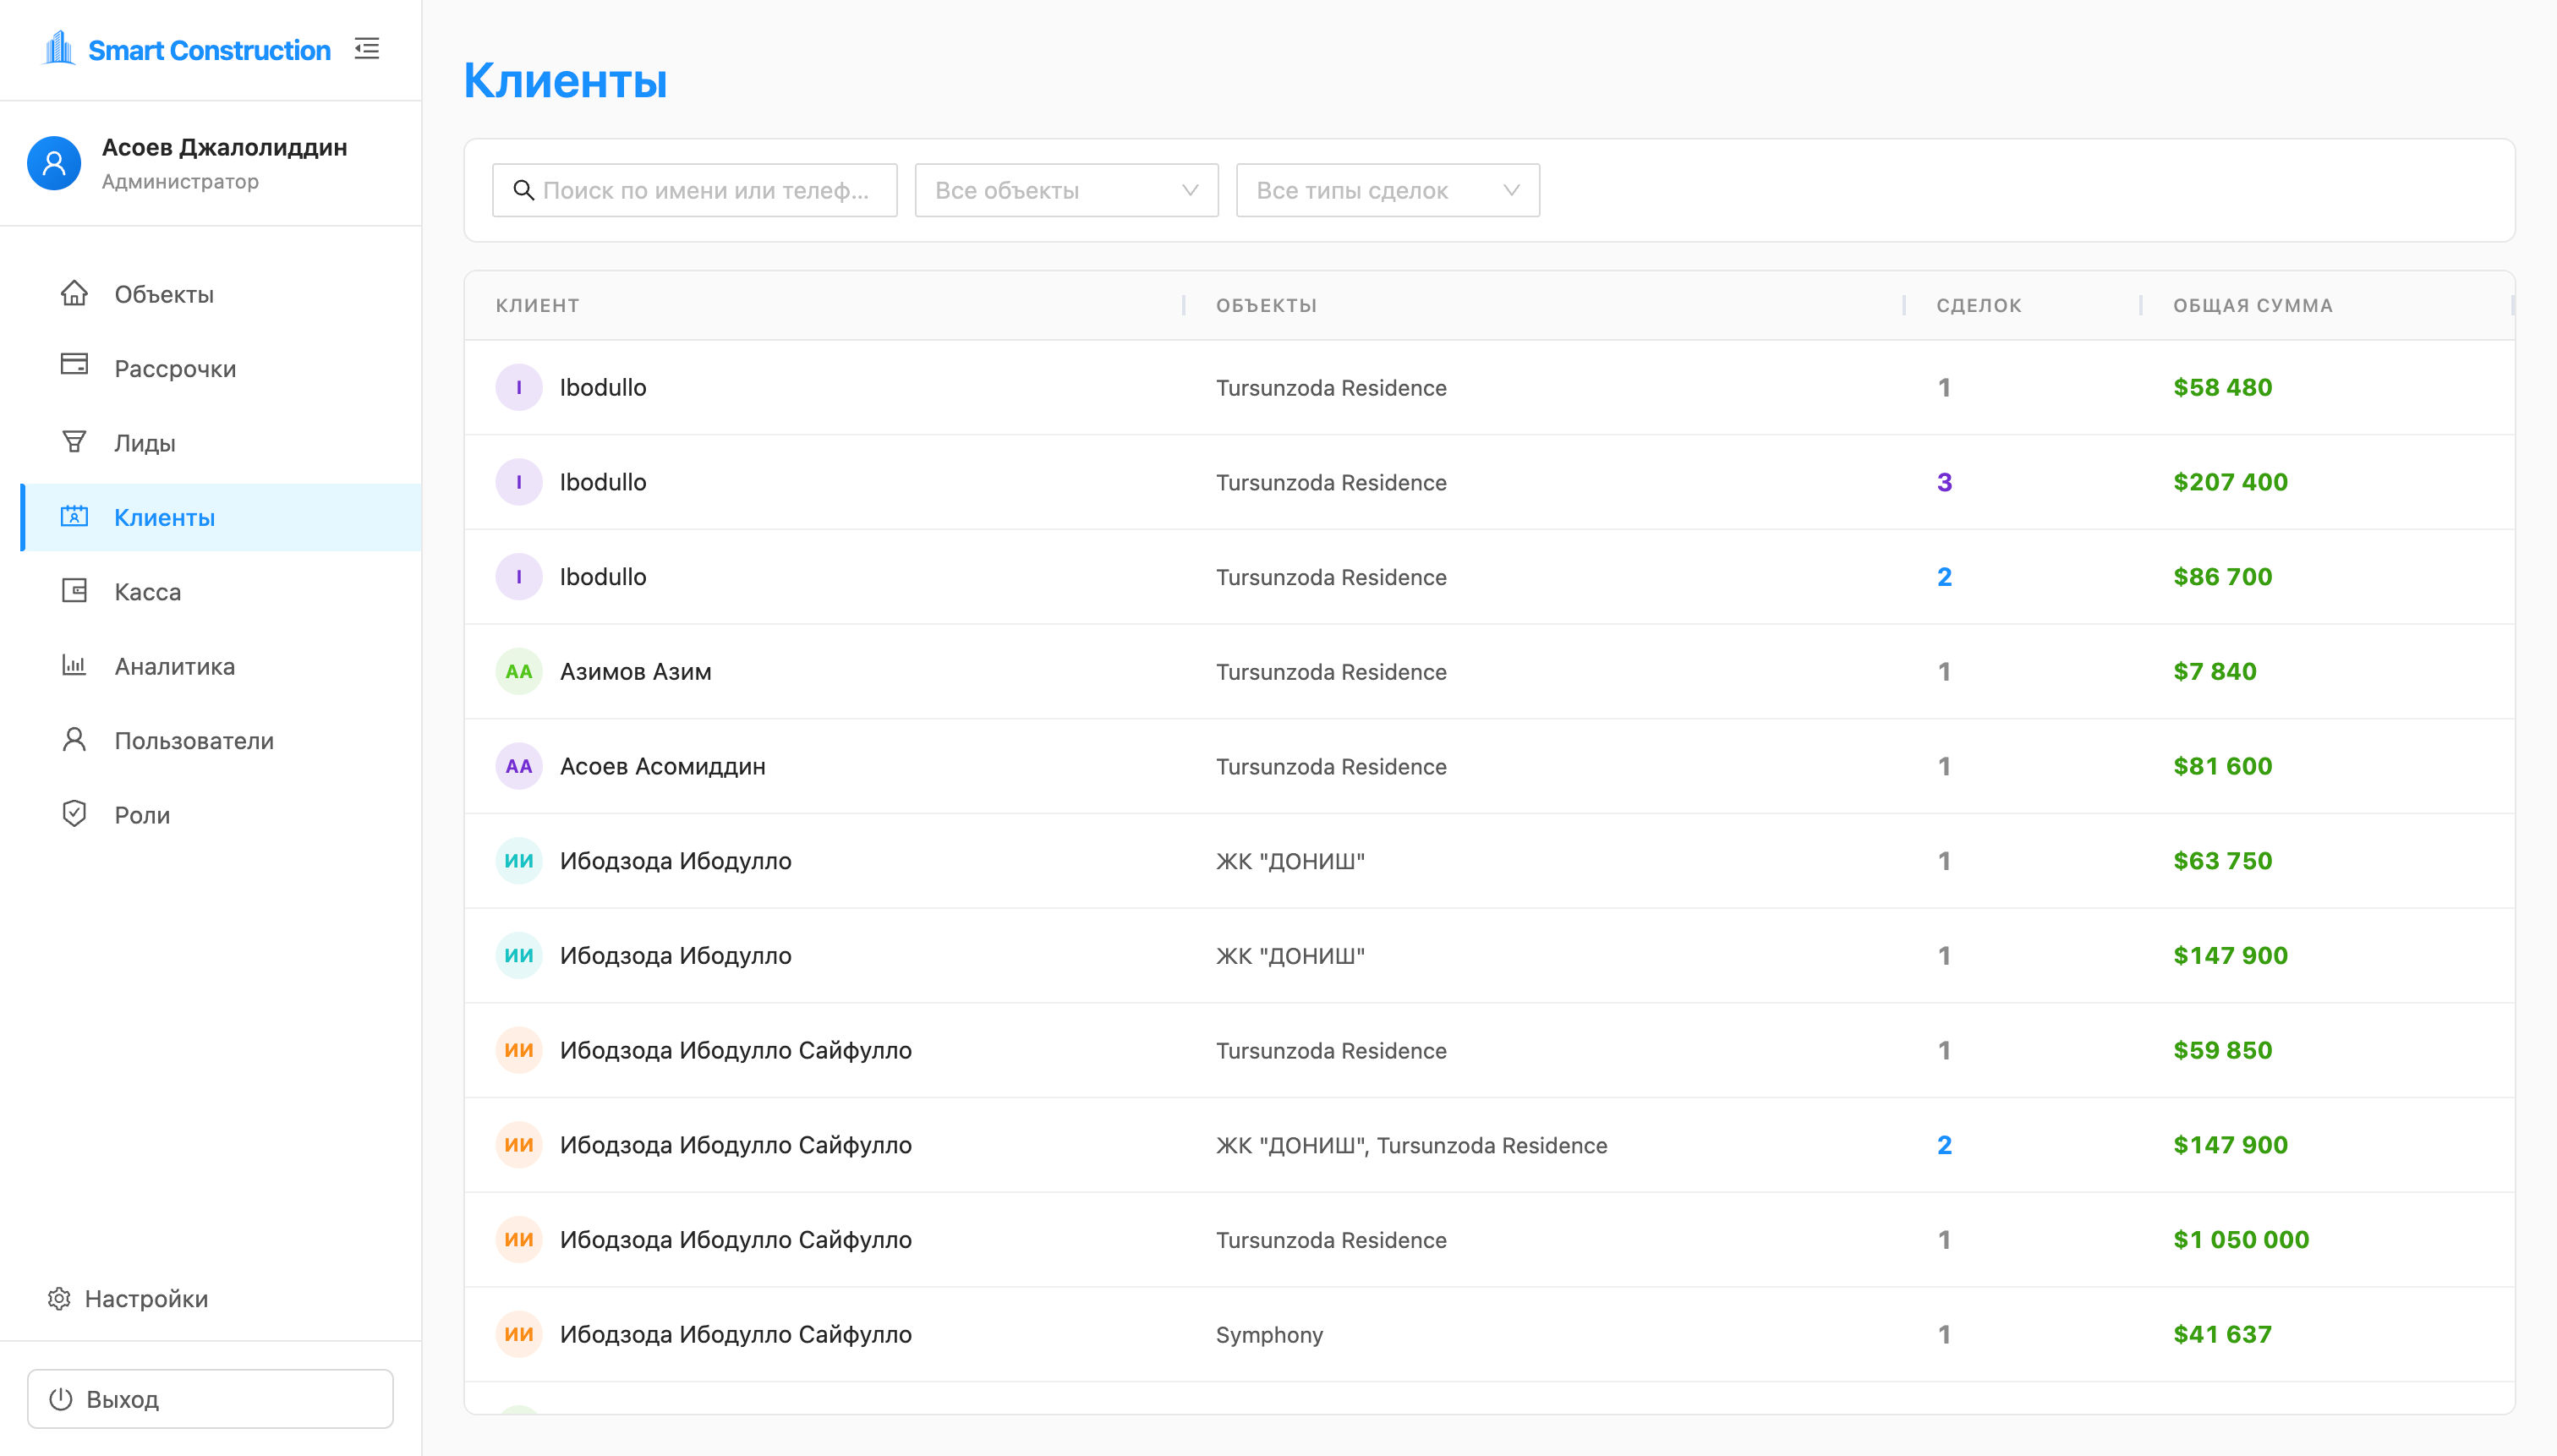Click the ИИ avatar in the Symphony row
Viewport: 2557px width, 1456px height.
519,1334
